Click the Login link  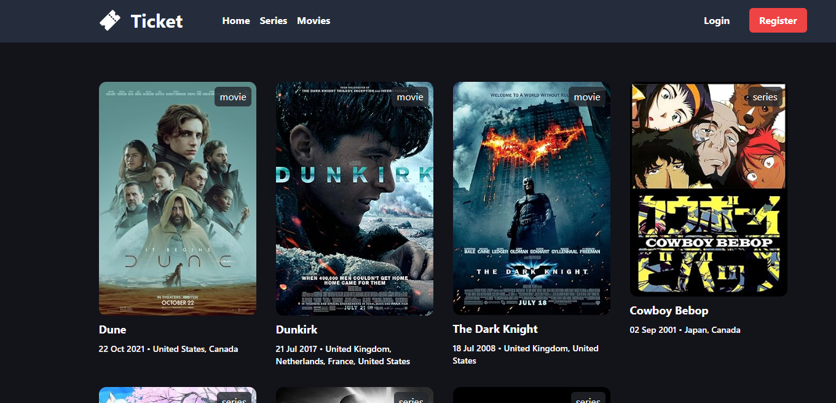[x=717, y=21]
